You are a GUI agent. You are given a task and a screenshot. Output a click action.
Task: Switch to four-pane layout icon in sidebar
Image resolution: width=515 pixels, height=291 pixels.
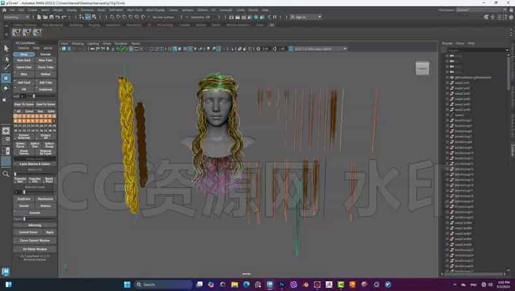(6, 141)
